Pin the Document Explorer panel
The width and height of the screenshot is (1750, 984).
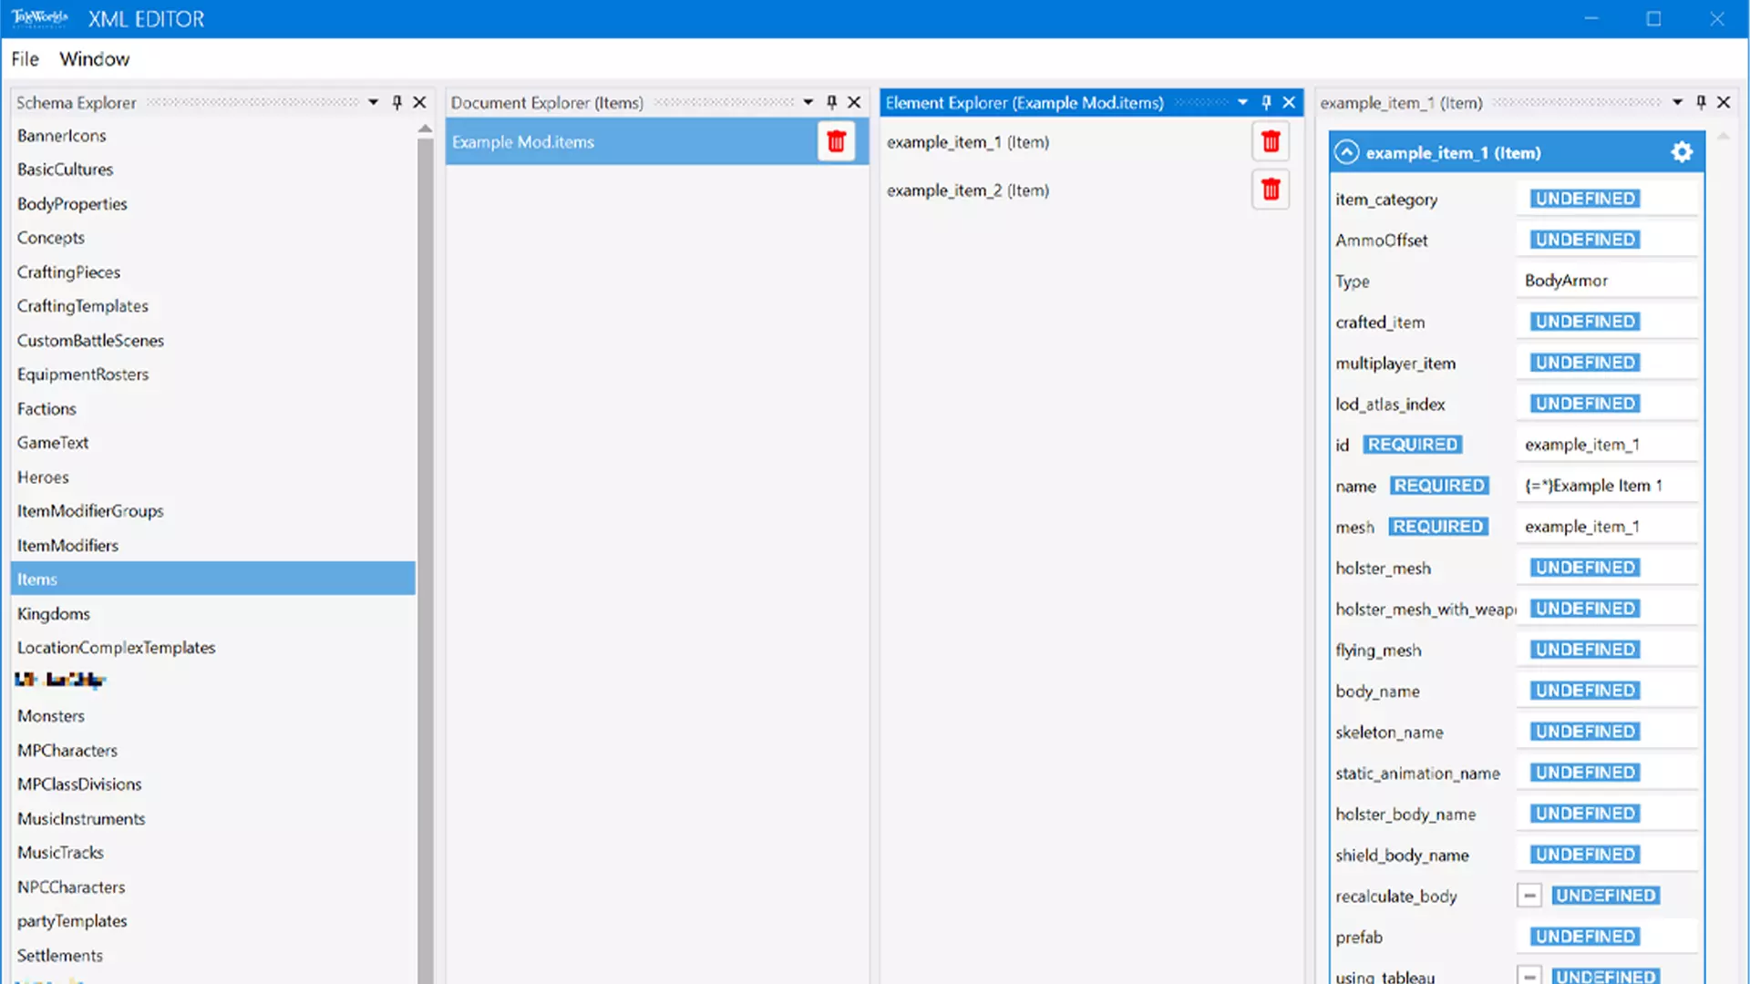click(x=831, y=102)
